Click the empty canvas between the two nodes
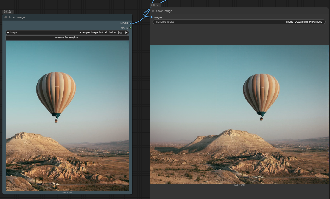The height and width of the screenshot is (199, 330). click(141, 104)
